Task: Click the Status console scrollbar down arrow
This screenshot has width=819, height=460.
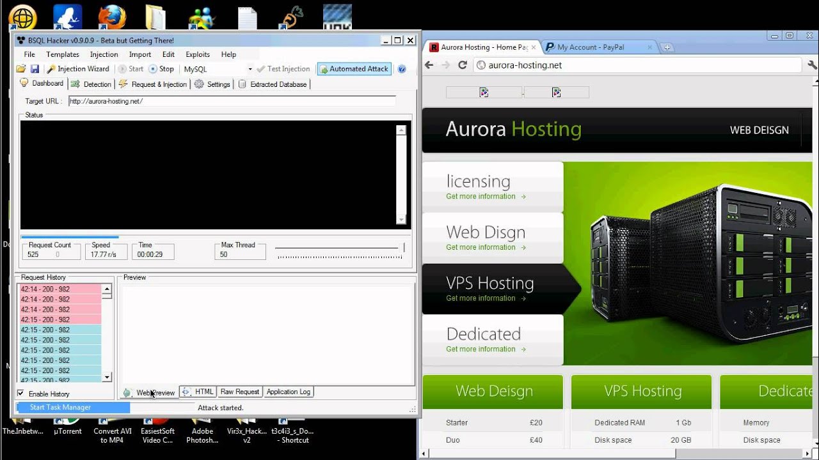Action: coord(401,220)
